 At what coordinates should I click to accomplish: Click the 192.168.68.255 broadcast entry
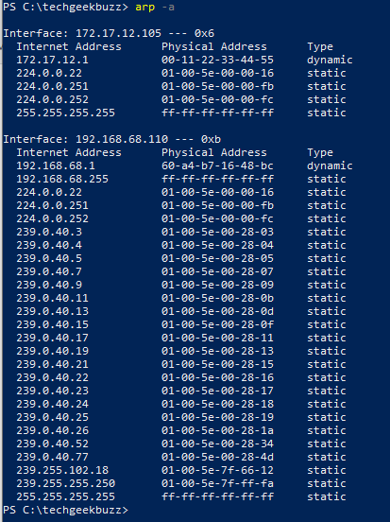pyautogui.click(x=62, y=179)
